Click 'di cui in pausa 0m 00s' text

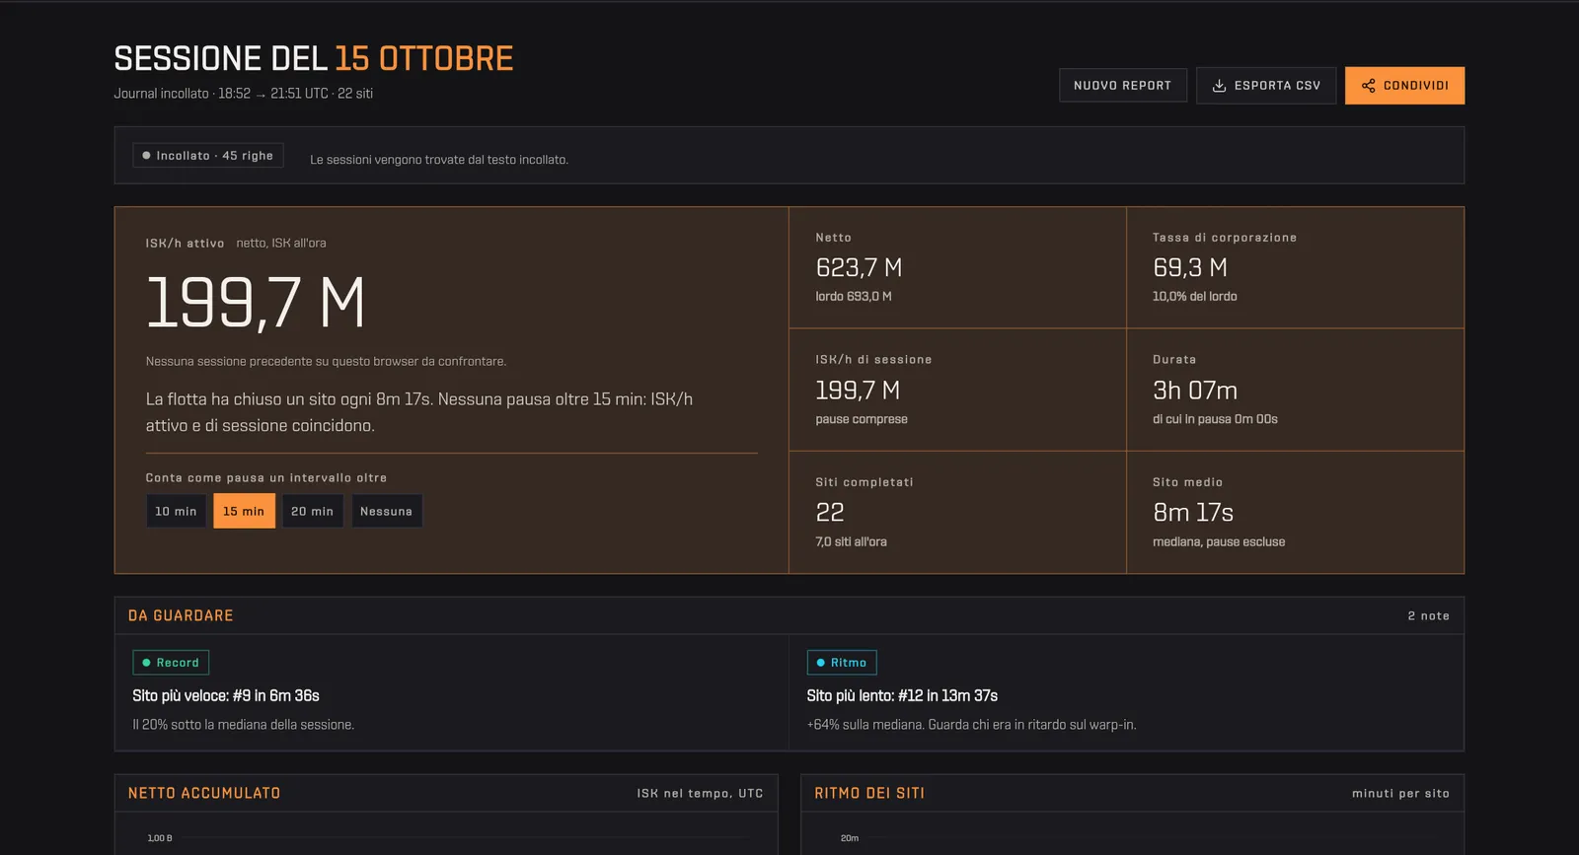1215,420
